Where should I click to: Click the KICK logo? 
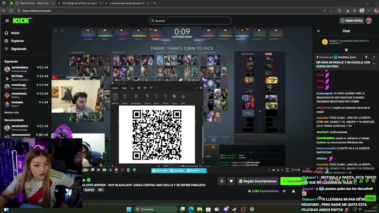click(22, 20)
